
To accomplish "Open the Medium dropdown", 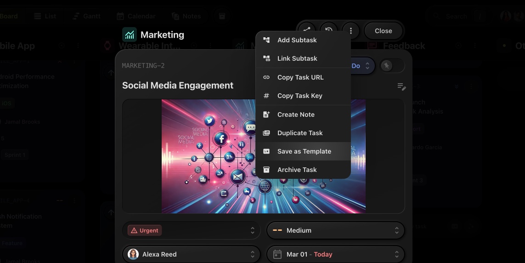I will [335, 231].
